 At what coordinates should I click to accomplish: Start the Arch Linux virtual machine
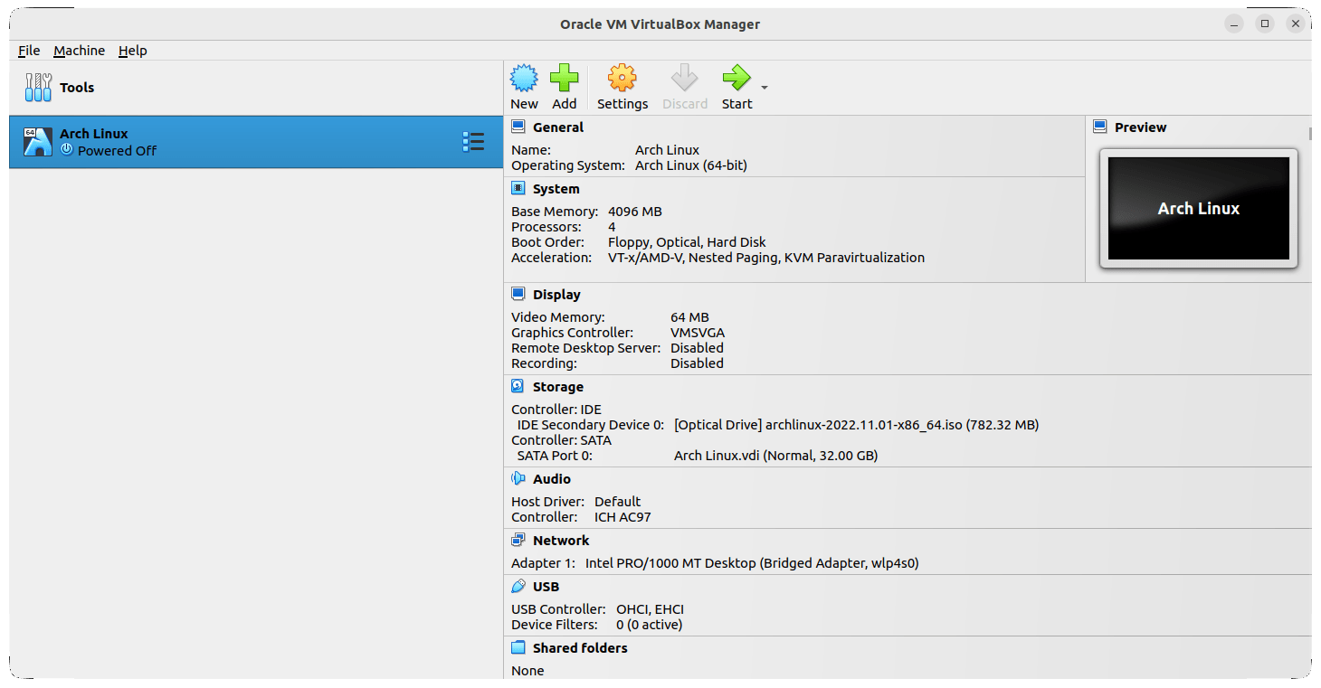click(x=735, y=86)
